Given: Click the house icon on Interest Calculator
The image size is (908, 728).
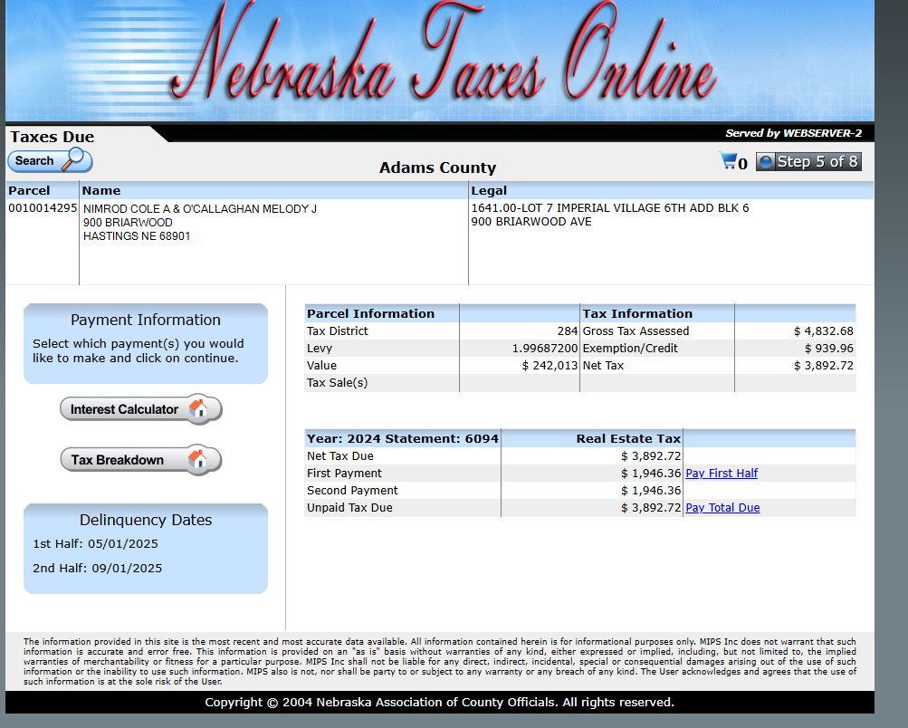Looking at the screenshot, I should click(198, 409).
